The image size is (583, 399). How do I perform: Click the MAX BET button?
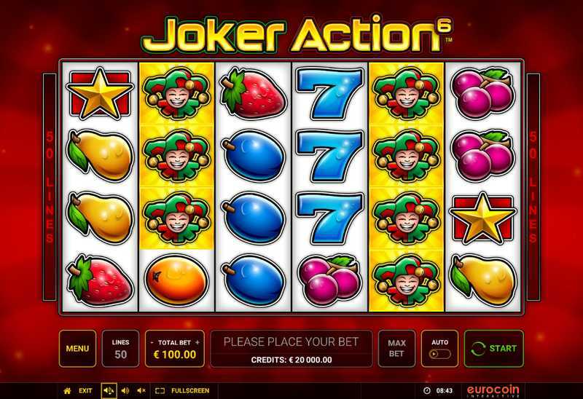tap(396, 349)
